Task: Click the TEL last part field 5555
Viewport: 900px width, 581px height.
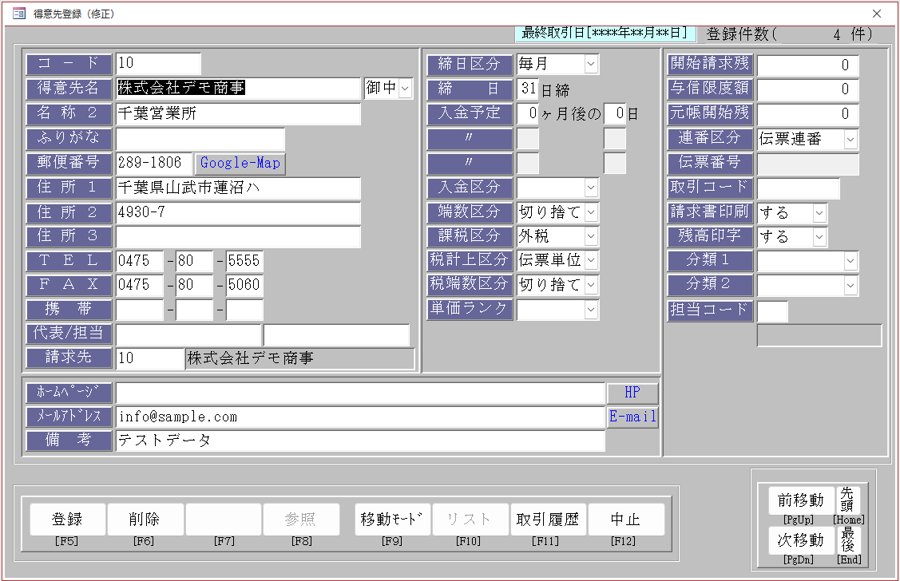Action: [x=244, y=261]
